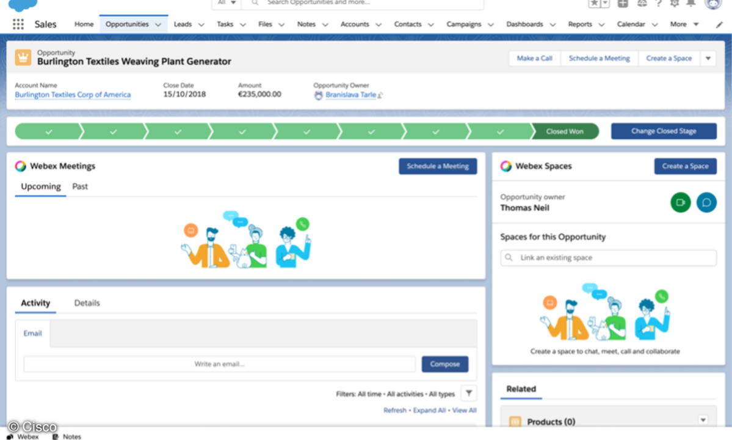
Task: Open chat with Thomas Neil
Action: 706,202
